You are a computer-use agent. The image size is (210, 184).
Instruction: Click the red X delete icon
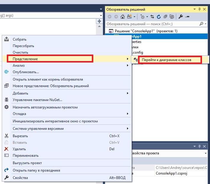6,149
